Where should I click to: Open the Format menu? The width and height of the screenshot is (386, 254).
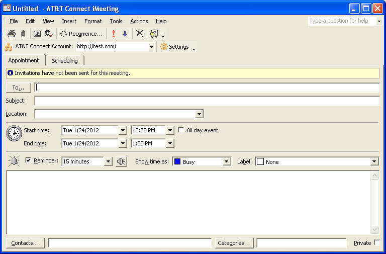pyautogui.click(x=93, y=21)
